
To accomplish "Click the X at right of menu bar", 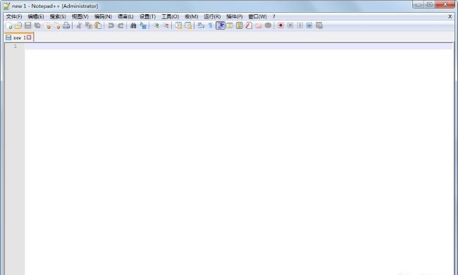I will [450, 17].
